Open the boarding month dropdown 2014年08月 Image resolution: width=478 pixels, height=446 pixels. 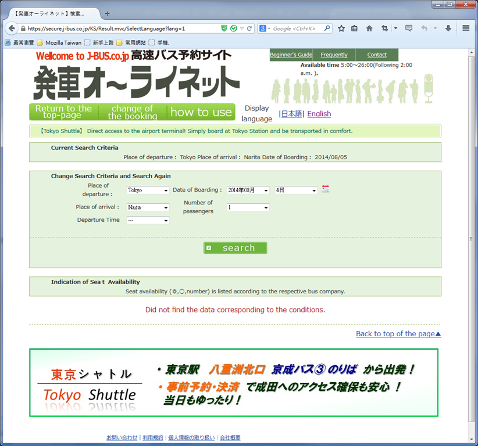pyautogui.click(x=248, y=190)
